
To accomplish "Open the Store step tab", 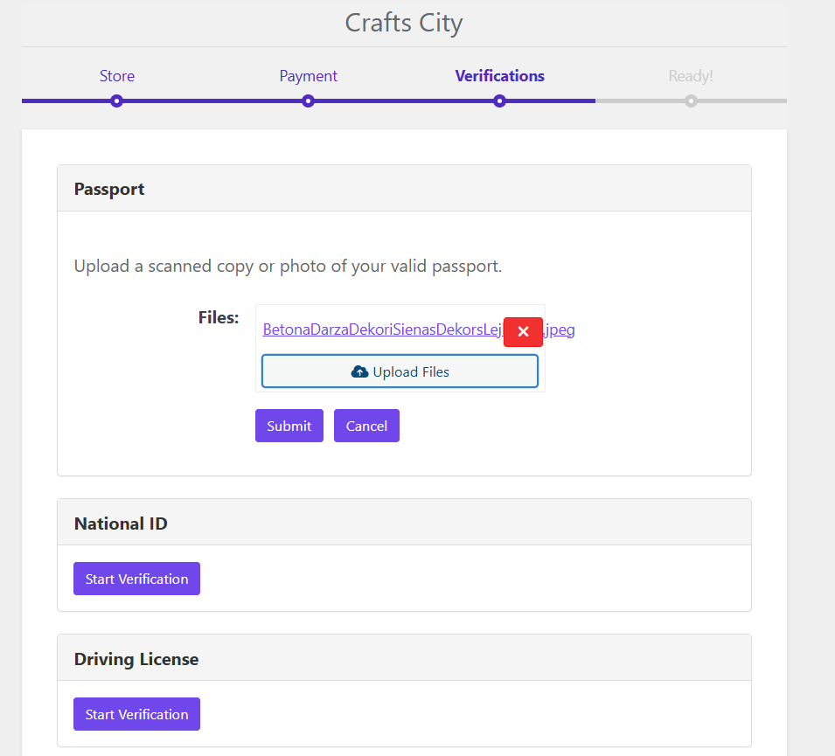I will pyautogui.click(x=116, y=76).
